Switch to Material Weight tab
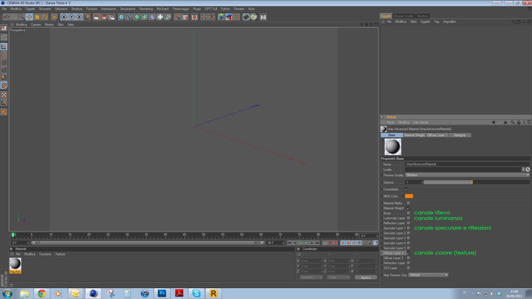This screenshot has height=299, width=532. pos(414,135)
